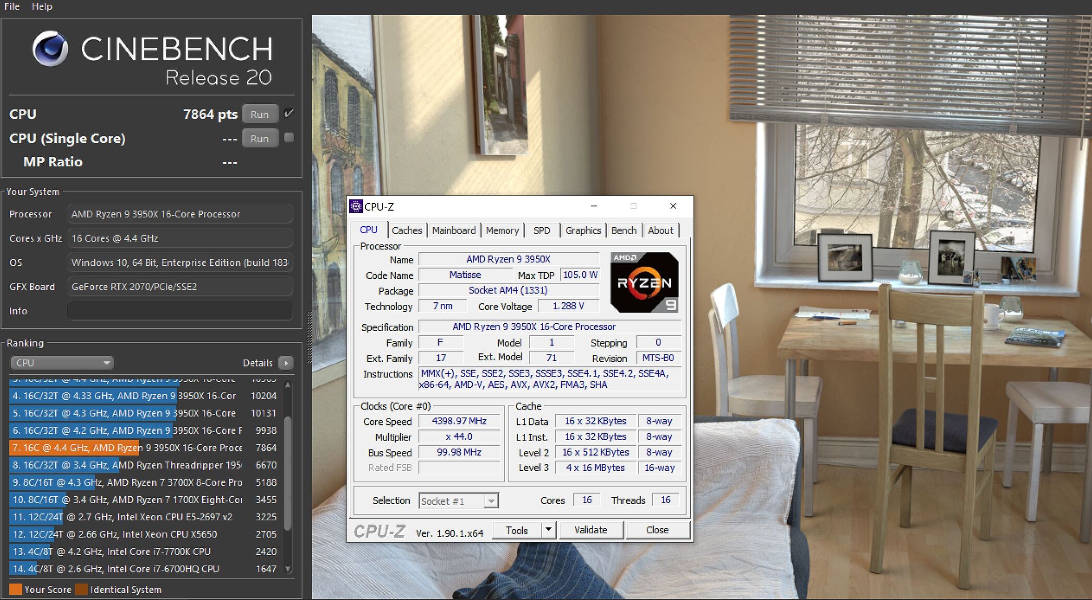Minimize the CPU-Z window
This screenshot has width=1092, height=600.
pyautogui.click(x=594, y=206)
